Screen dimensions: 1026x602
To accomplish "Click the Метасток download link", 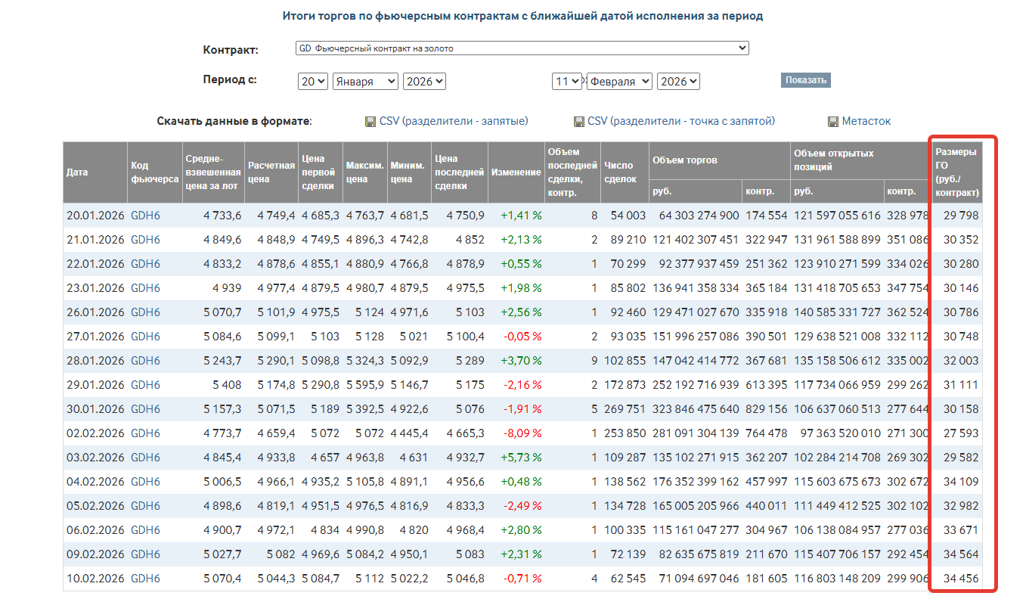I will tap(866, 121).
